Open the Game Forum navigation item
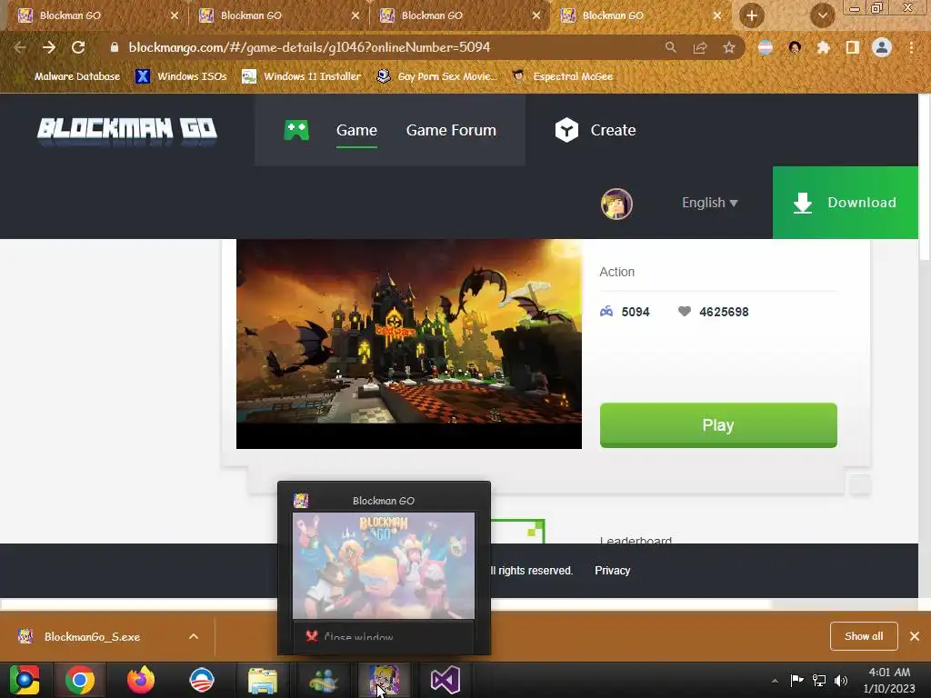Image resolution: width=931 pixels, height=698 pixels. pyautogui.click(x=451, y=130)
